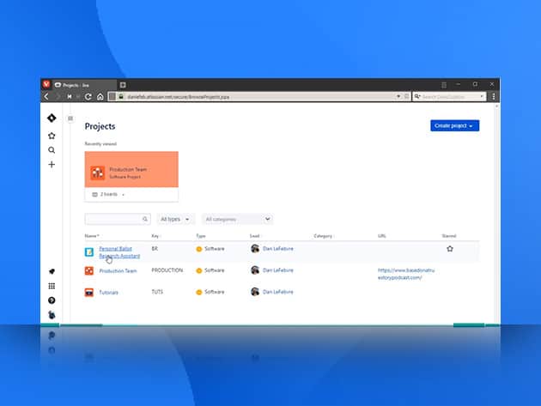Screen dimensions: 541x406
Task: Open the Help question mark icon
Action: click(52, 300)
